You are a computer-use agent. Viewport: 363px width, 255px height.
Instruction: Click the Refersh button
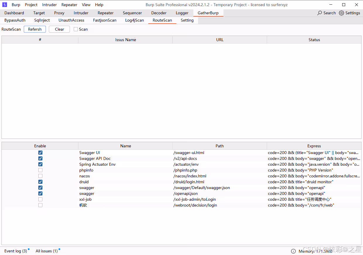[35, 29]
